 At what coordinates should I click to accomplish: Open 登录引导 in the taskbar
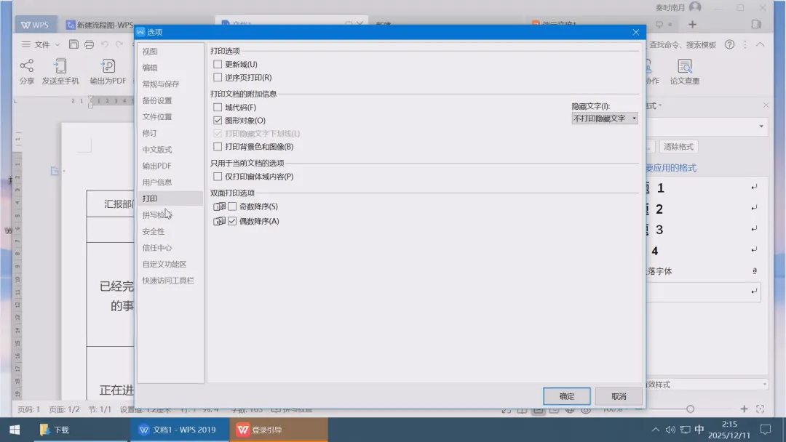tap(279, 430)
